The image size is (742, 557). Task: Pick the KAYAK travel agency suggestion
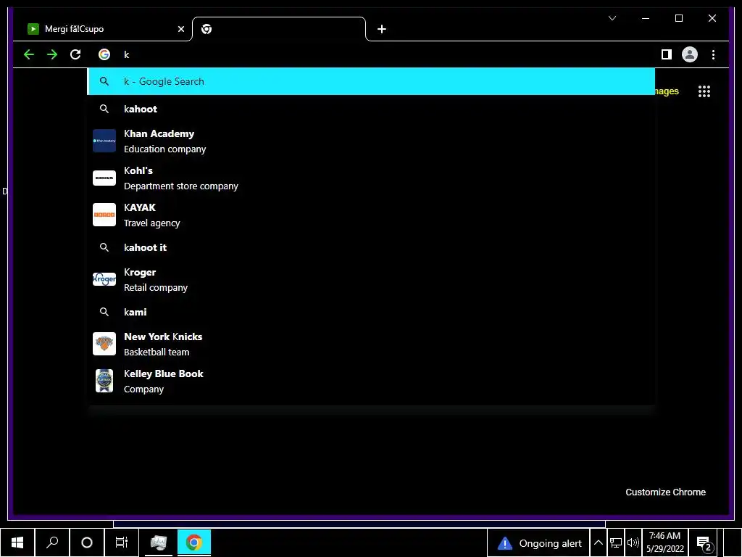pos(372,215)
